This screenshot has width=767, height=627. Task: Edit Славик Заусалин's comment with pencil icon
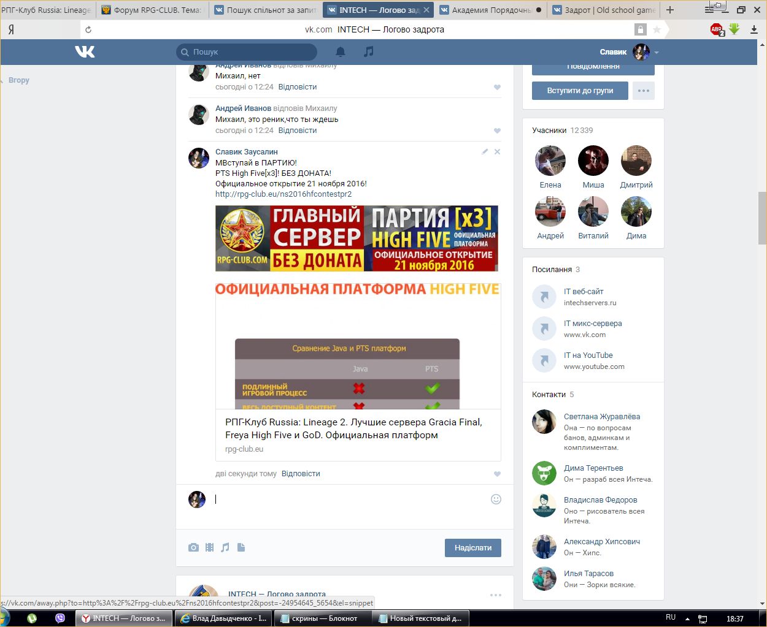click(485, 151)
